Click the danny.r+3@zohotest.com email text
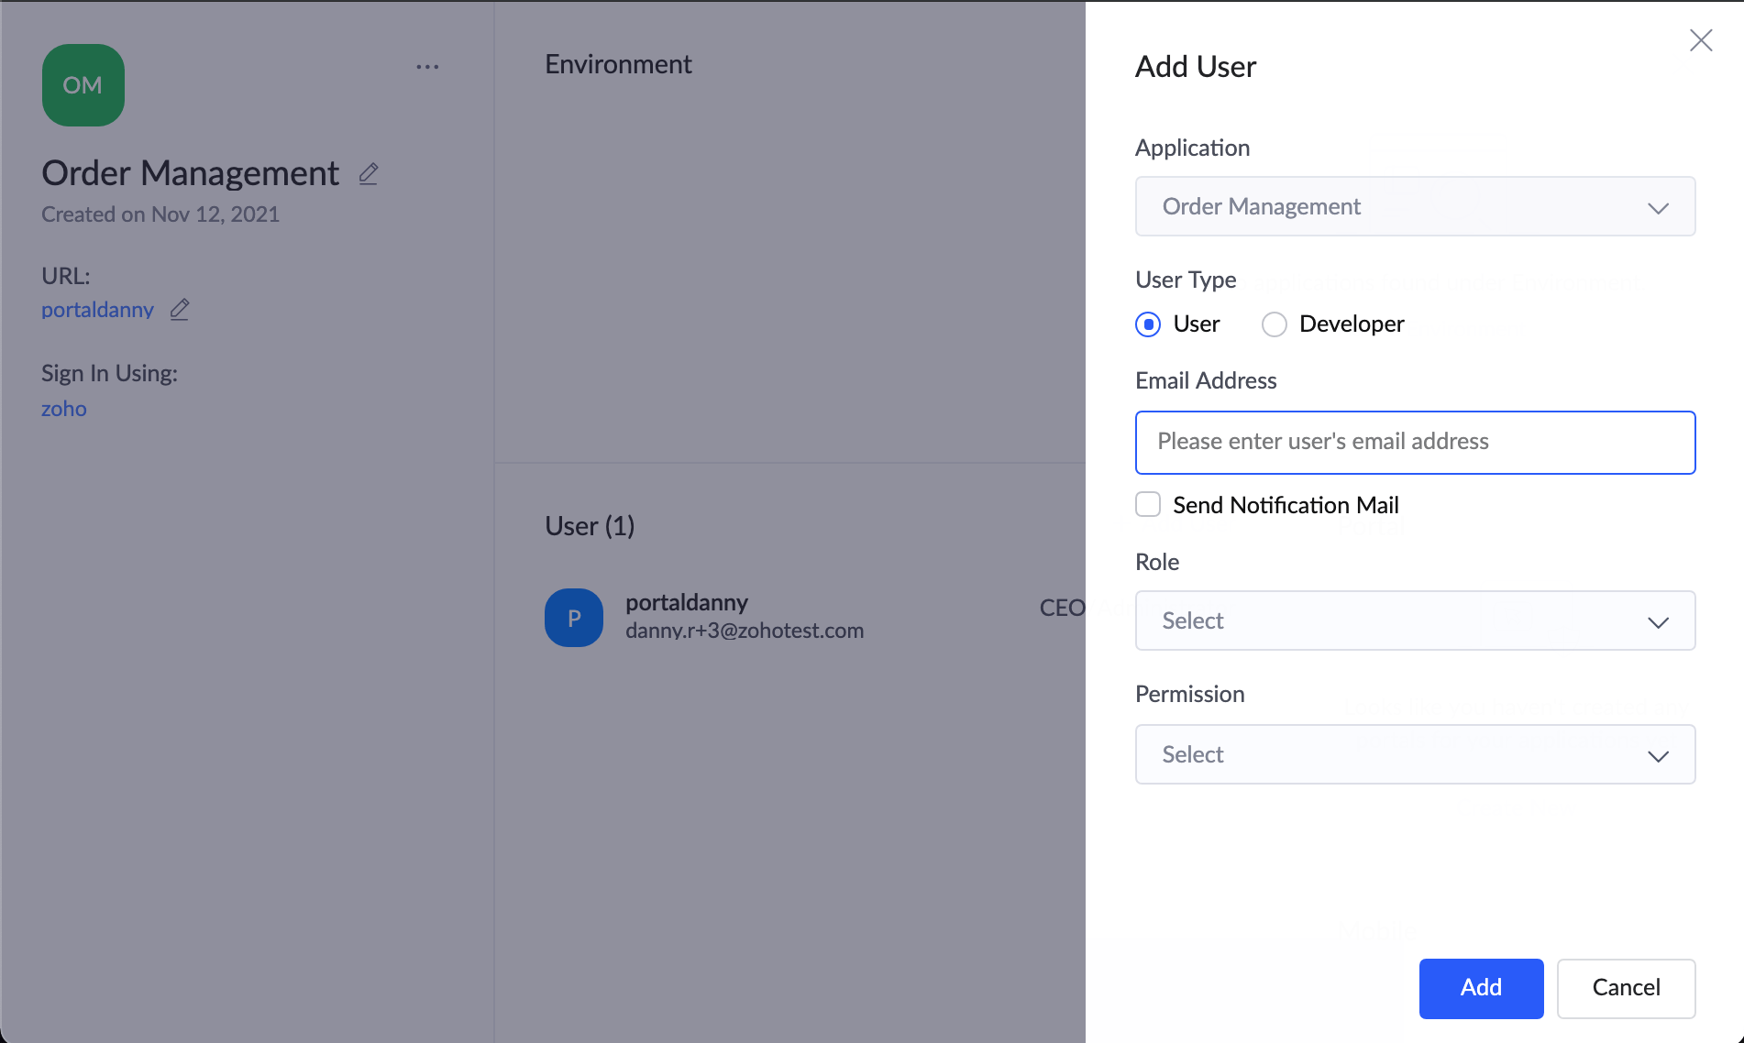Viewport: 1744px width, 1043px height. tap(745, 631)
